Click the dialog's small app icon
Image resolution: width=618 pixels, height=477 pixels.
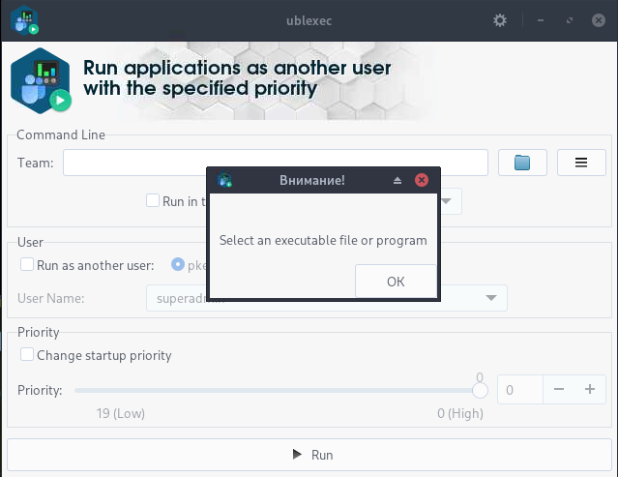(x=225, y=180)
